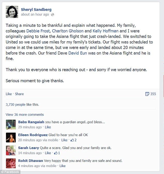
Task: Open Rohit Dhawan's avatar thumbnail
Action: pyautogui.click(x=11, y=163)
